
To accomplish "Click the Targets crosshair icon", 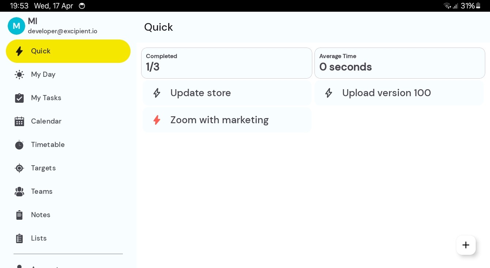I will pyautogui.click(x=19, y=168).
